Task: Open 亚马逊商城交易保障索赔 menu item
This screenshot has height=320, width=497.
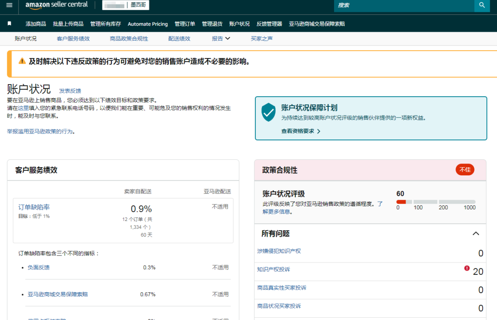Action: [317, 24]
